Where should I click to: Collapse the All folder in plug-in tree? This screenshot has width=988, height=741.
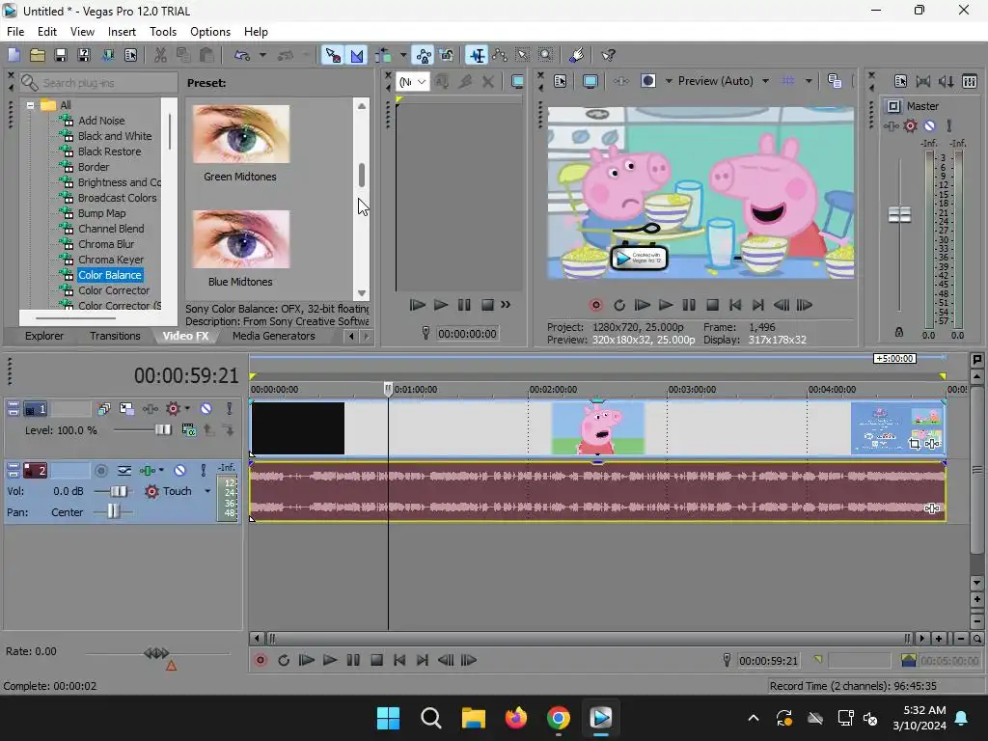30,106
